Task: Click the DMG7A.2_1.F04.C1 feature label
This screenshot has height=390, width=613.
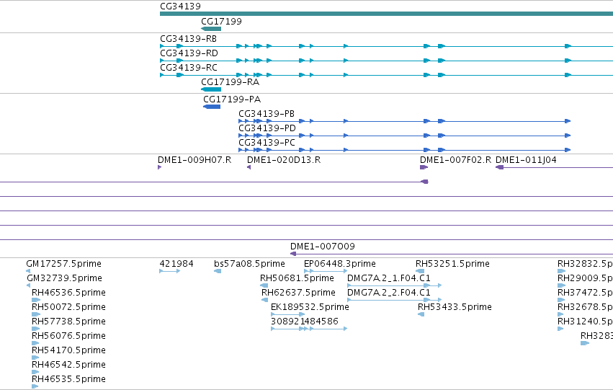Action: (389, 278)
